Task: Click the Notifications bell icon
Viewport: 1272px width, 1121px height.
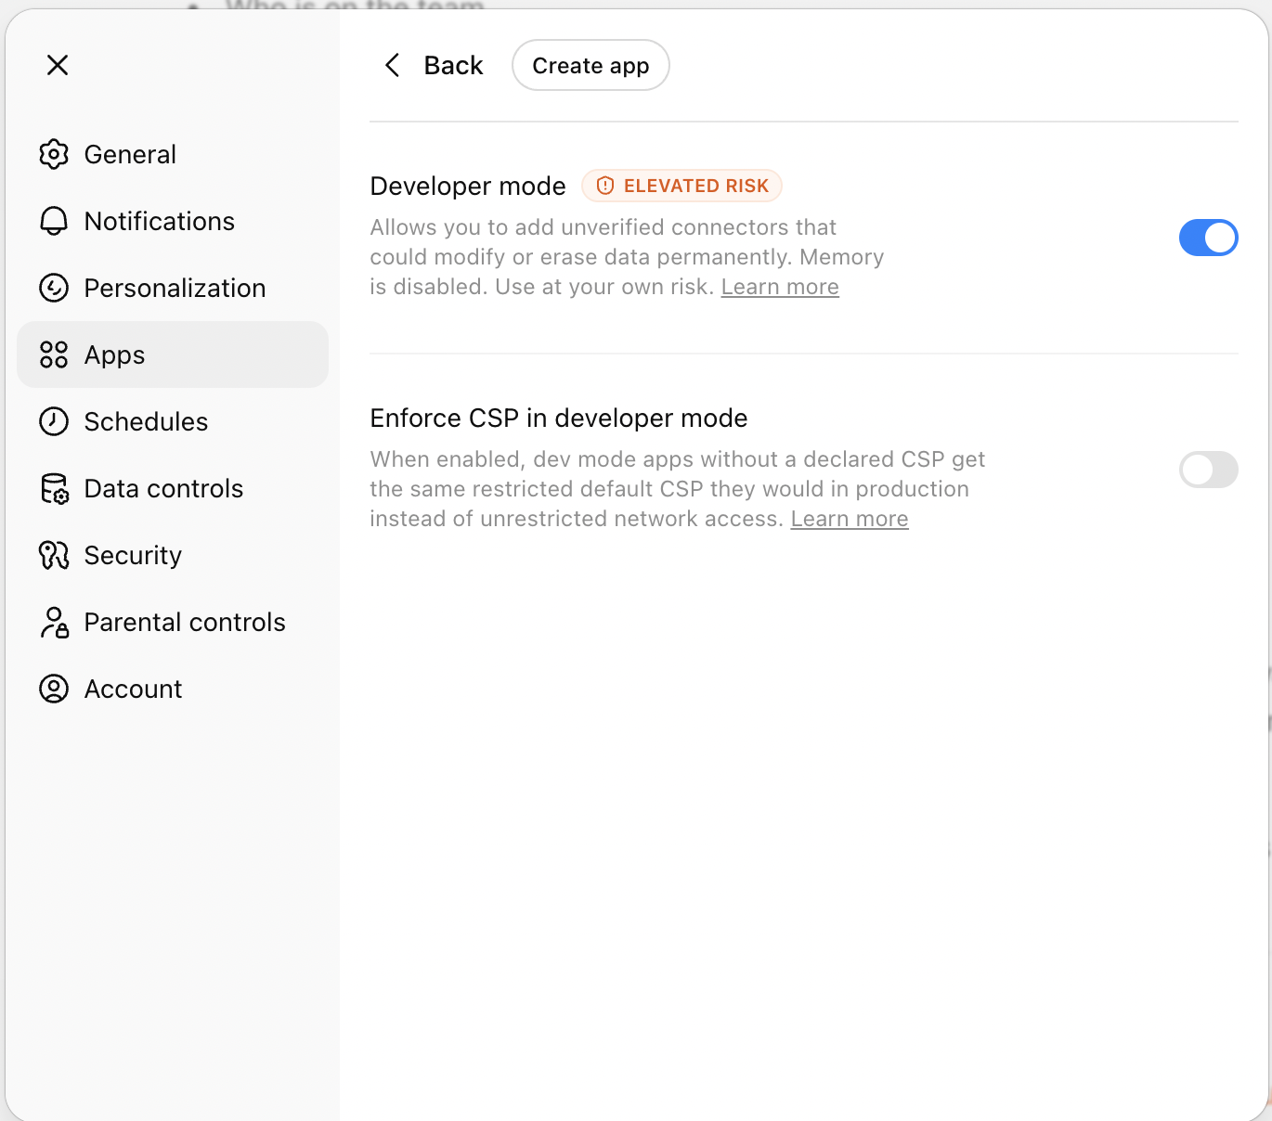Action: tap(54, 221)
